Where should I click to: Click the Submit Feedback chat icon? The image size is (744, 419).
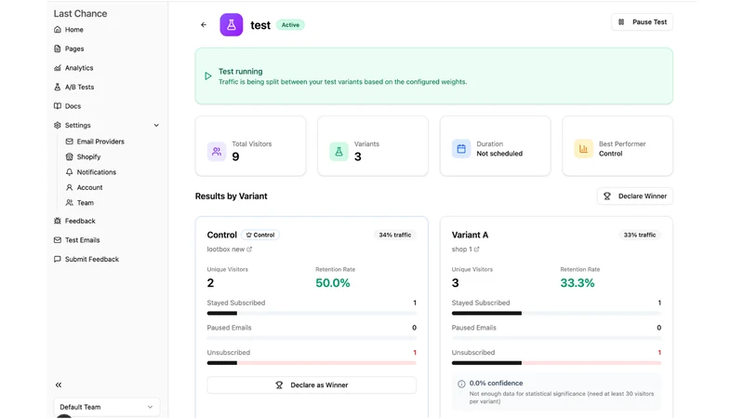tap(58, 259)
